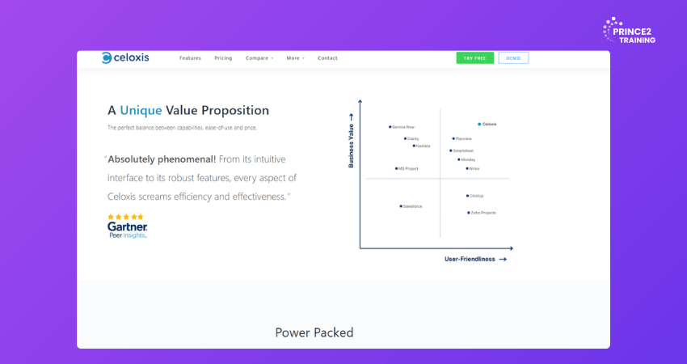This screenshot has height=364, width=687.
Task: Go to the Pricing page
Action: [223, 58]
